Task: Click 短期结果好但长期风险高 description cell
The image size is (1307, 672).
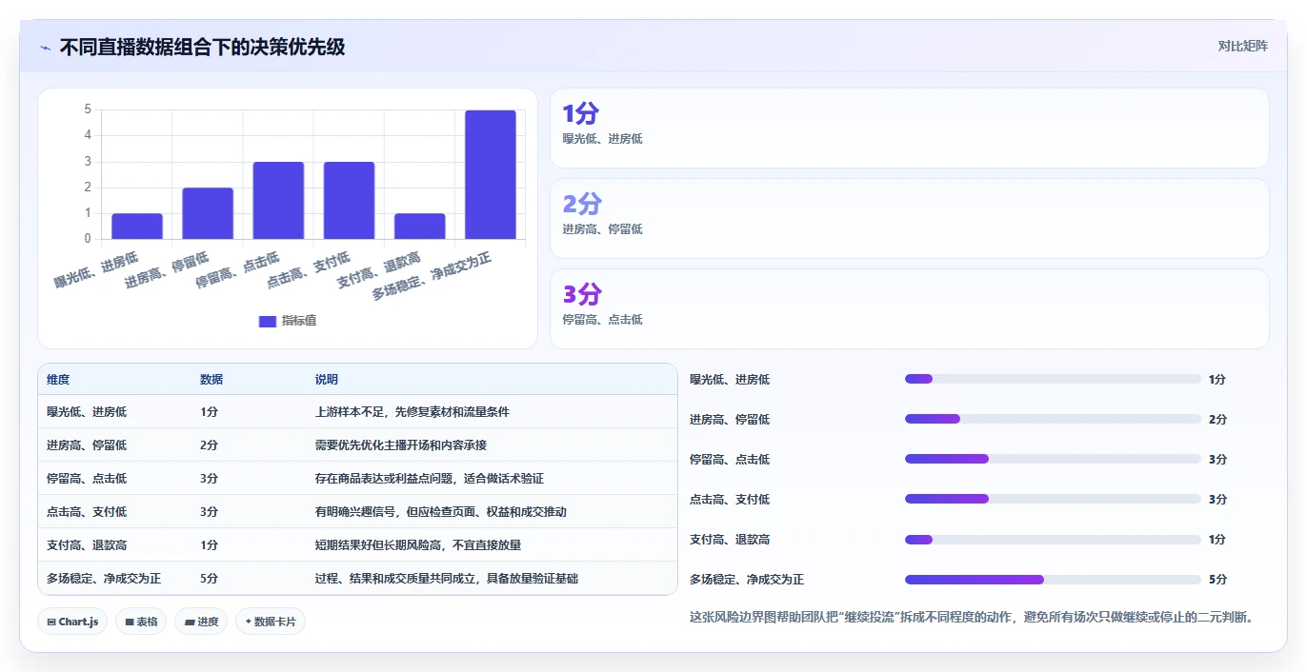Action: tap(418, 545)
